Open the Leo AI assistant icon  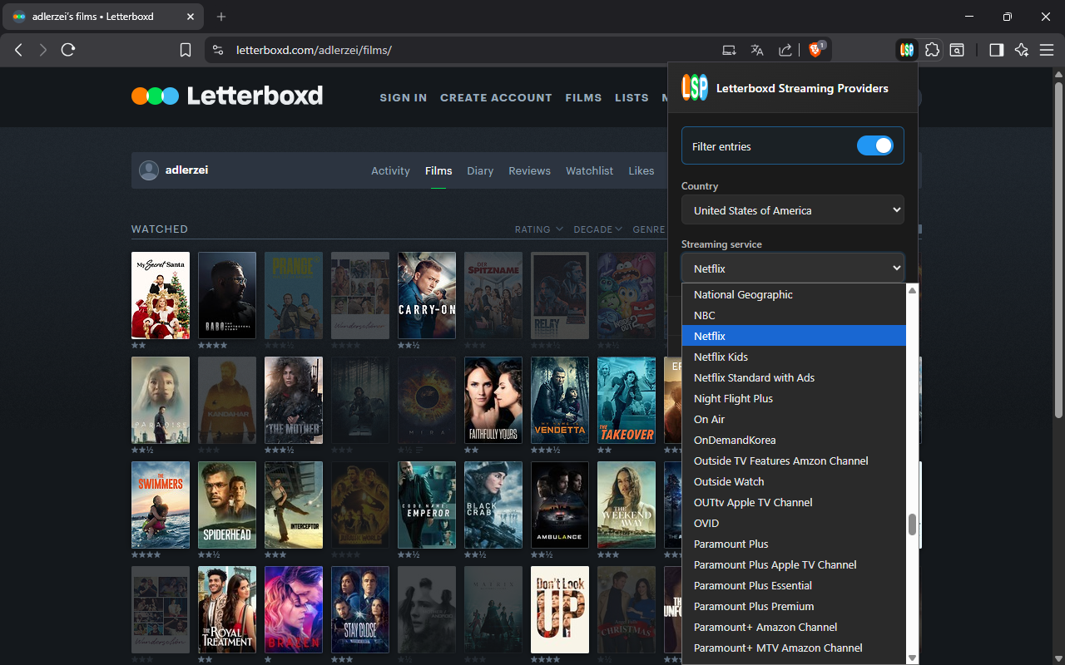point(1022,50)
